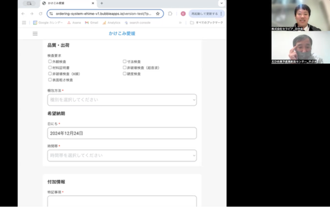Click the 再起動して更新する button
The height and width of the screenshot is (207, 330).
[204, 13]
